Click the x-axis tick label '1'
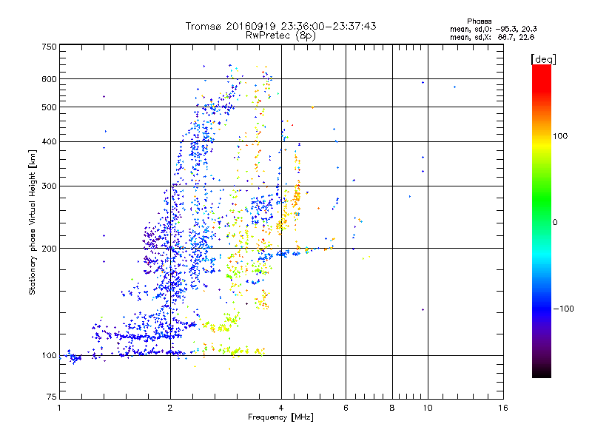The height and width of the screenshot is (444, 592). pyautogui.click(x=59, y=408)
